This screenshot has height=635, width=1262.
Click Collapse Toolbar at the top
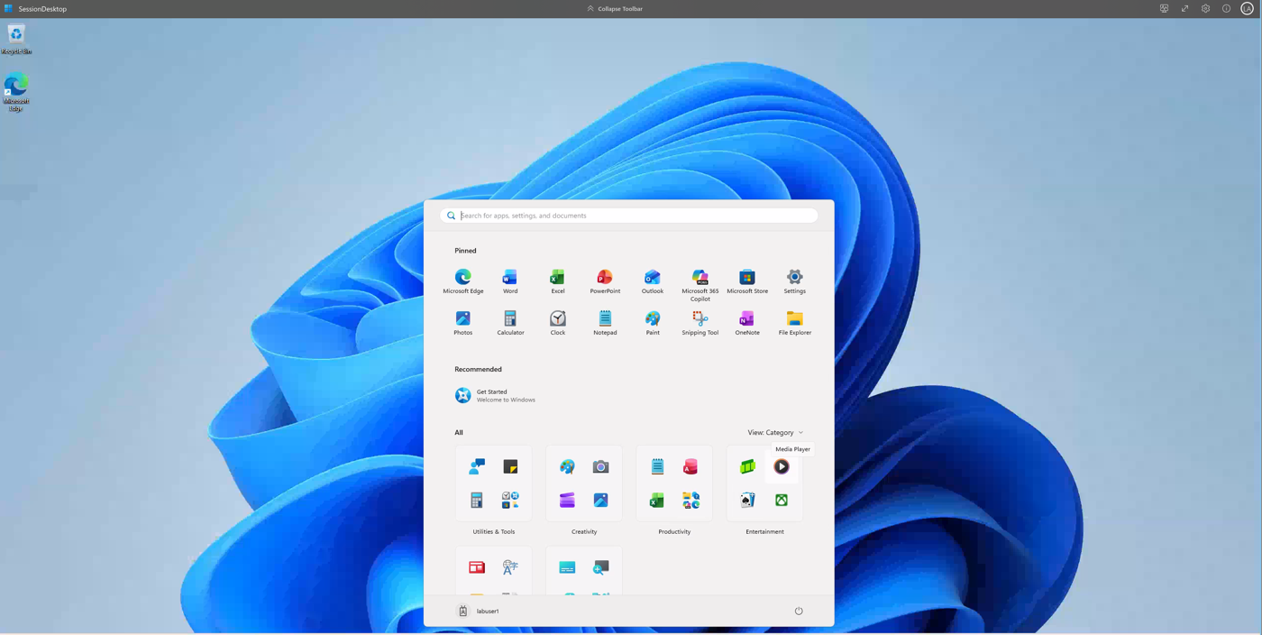pyautogui.click(x=615, y=9)
